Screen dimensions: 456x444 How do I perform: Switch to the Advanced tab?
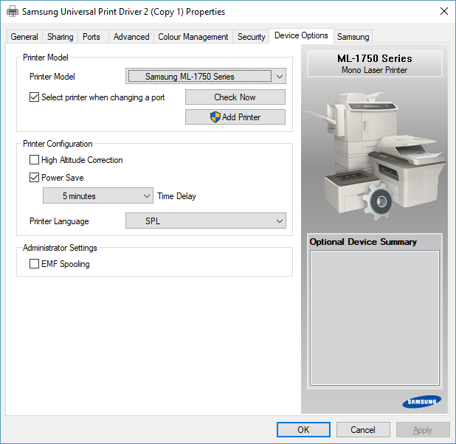click(x=131, y=37)
